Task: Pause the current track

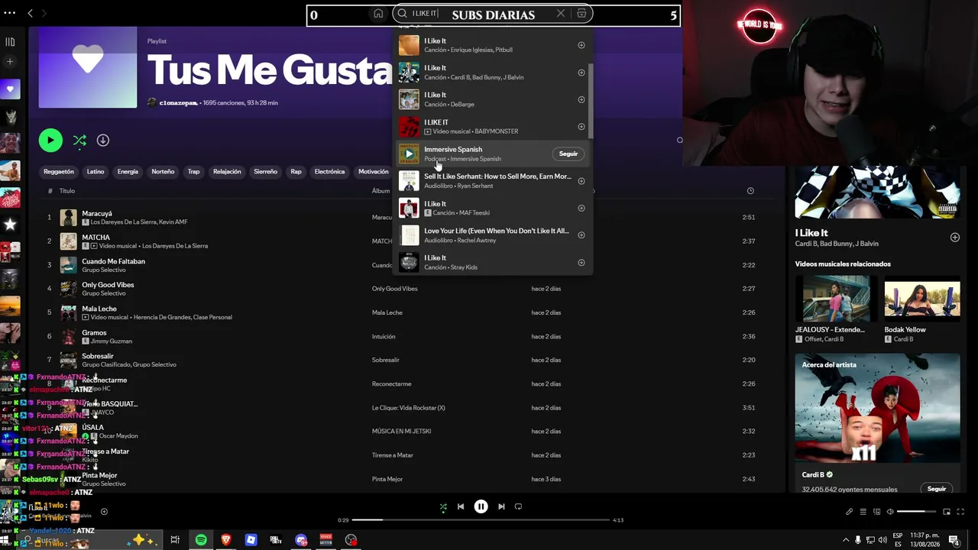Action: click(481, 506)
